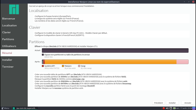The width and height of the screenshot is (196, 110).
Task: Click the '300,0 Mio FAT32' label
Action: 52,68
